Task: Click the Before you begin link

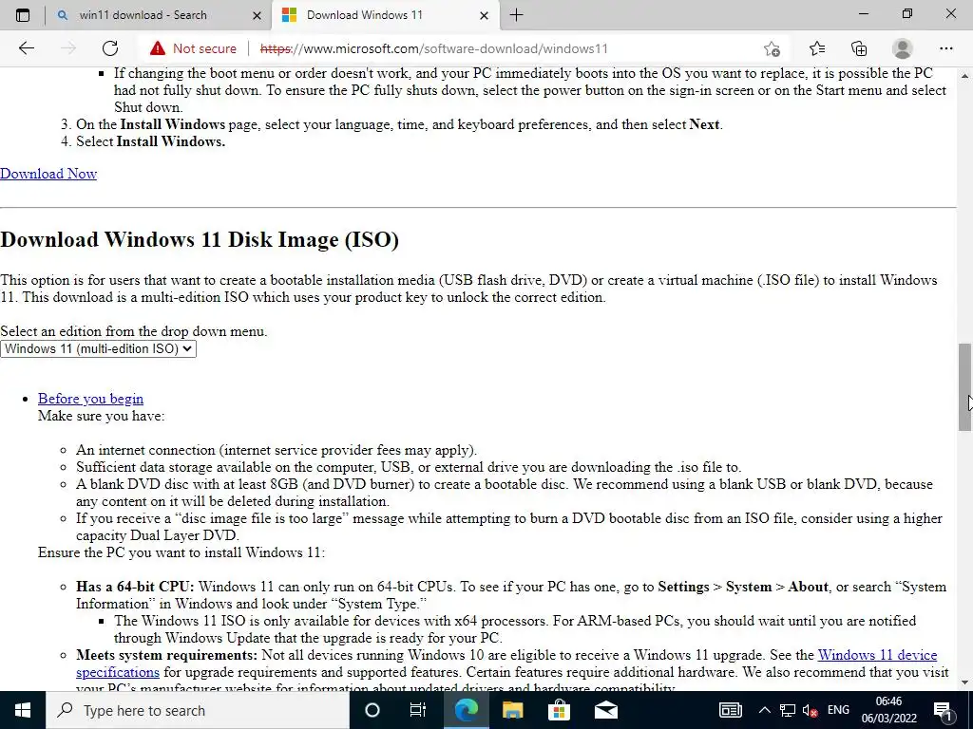Action: coord(90,399)
